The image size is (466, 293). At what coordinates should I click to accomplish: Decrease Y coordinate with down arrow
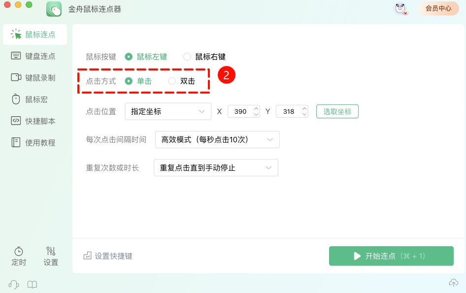(304, 114)
